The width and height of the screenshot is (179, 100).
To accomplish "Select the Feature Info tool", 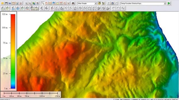I will 54,3.
